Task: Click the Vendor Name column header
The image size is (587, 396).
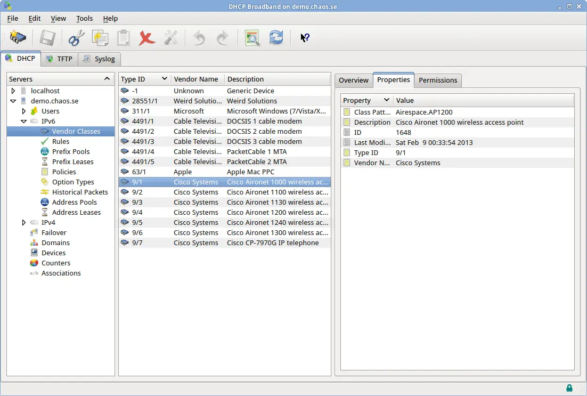Action: (196, 79)
